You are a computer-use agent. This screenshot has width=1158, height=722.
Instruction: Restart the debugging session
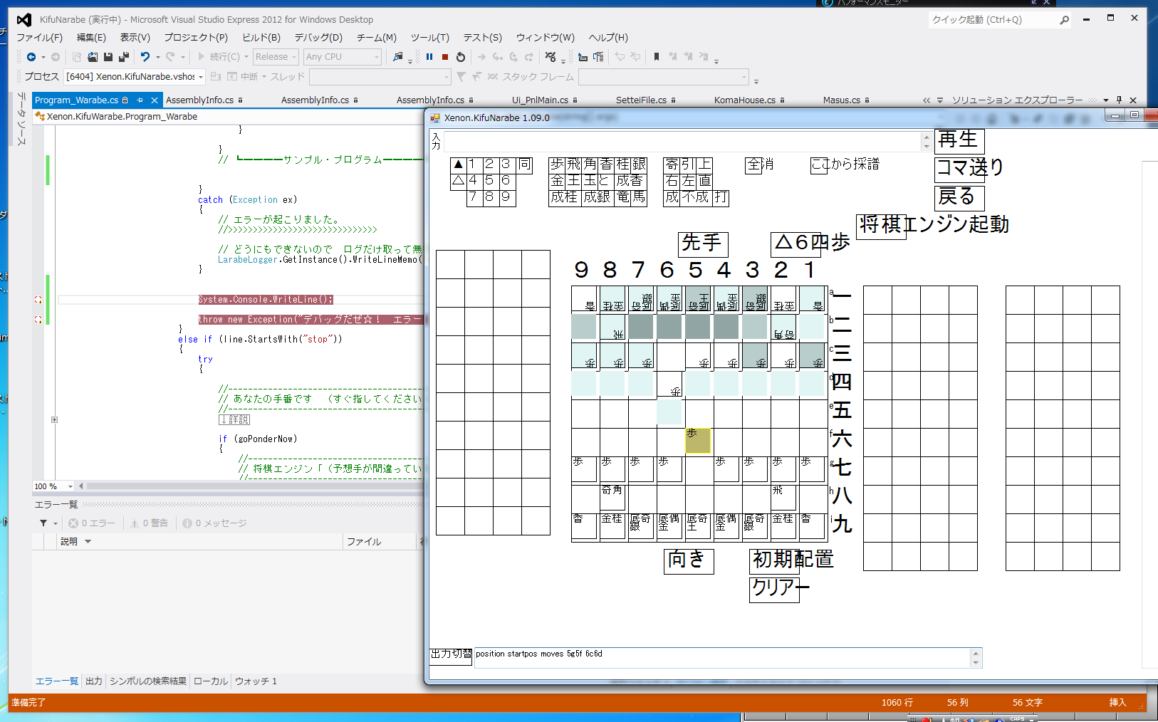coord(461,57)
